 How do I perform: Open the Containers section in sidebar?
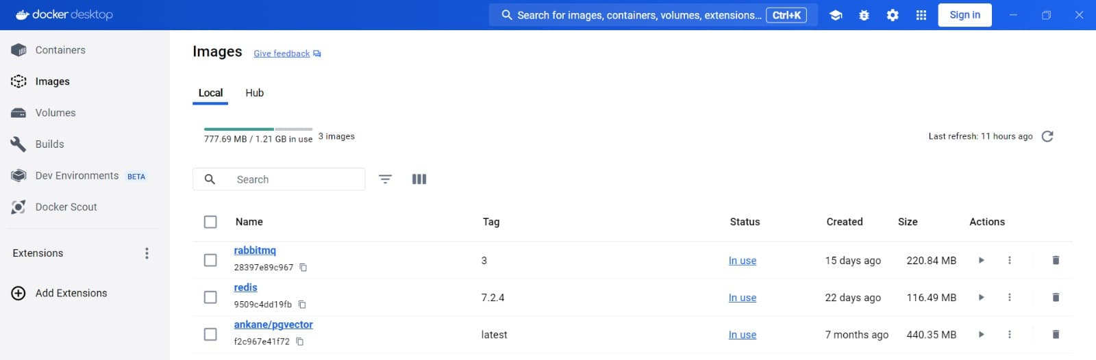(60, 50)
